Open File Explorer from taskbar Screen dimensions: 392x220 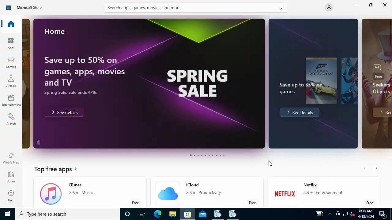(x=172, y=214)
